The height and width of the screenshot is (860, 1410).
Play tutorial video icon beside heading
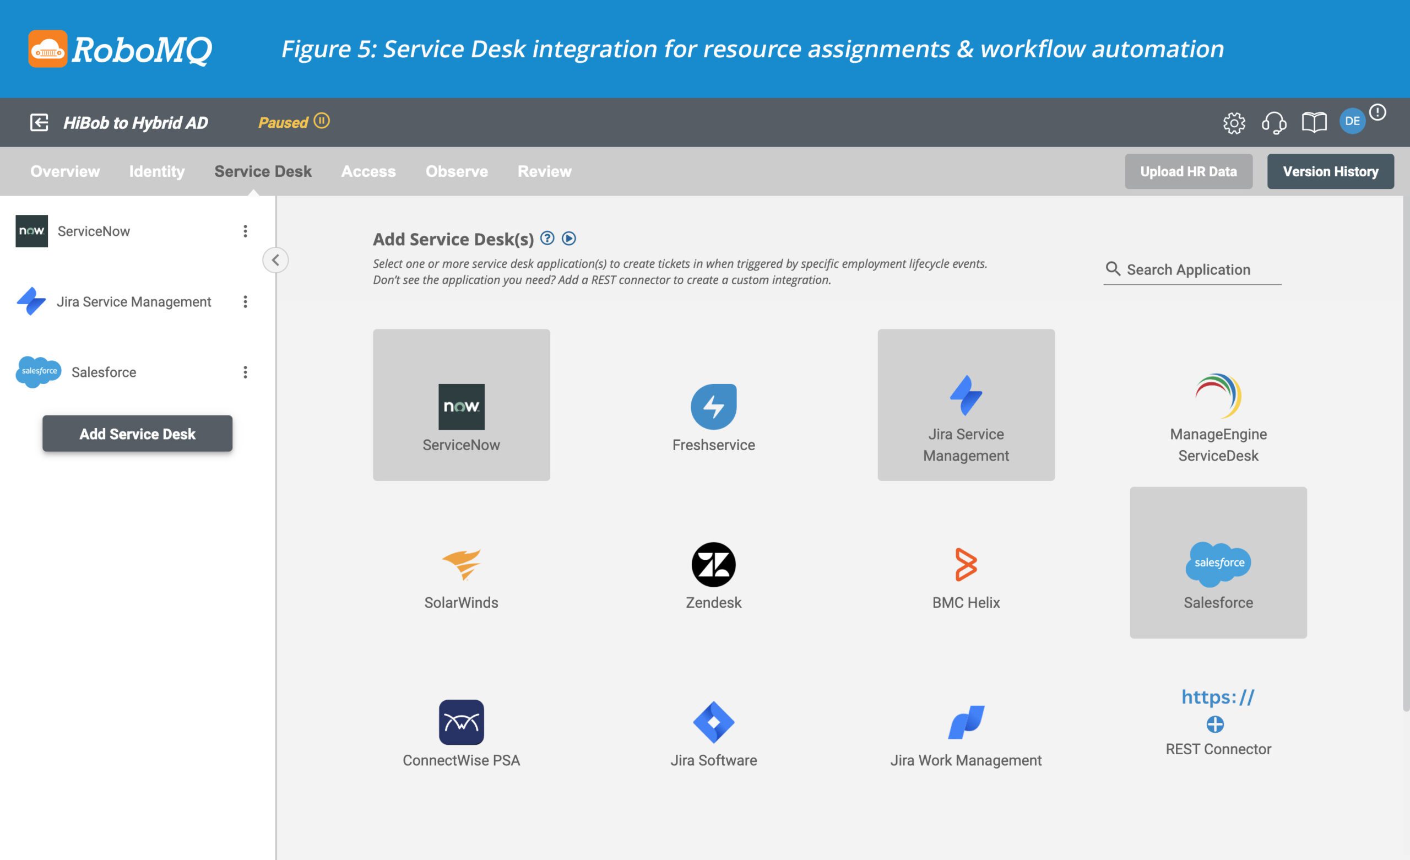point(569,238)
